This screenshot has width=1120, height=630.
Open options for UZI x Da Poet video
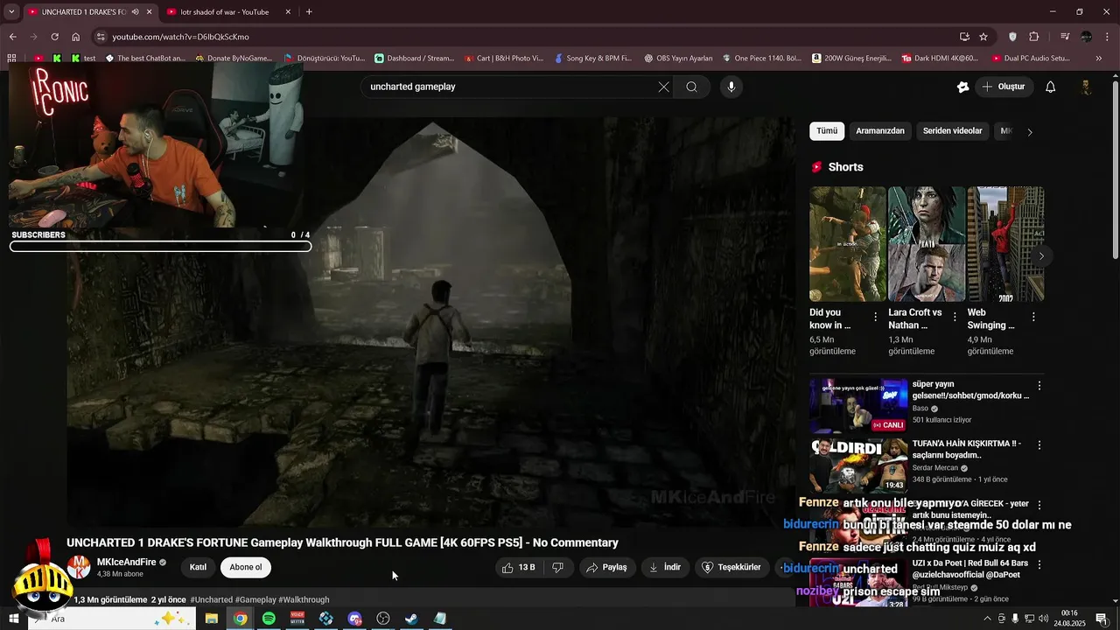(x=1039, y=564)
